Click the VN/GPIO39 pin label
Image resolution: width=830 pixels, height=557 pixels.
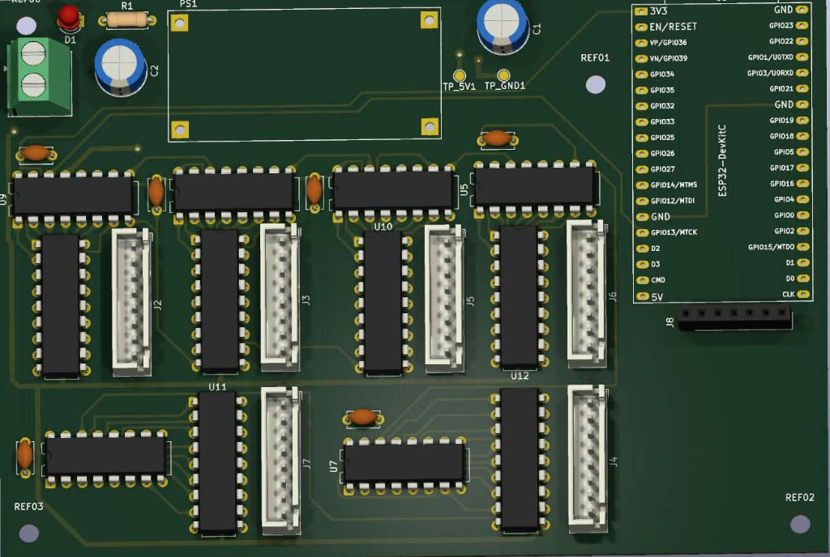669,58
